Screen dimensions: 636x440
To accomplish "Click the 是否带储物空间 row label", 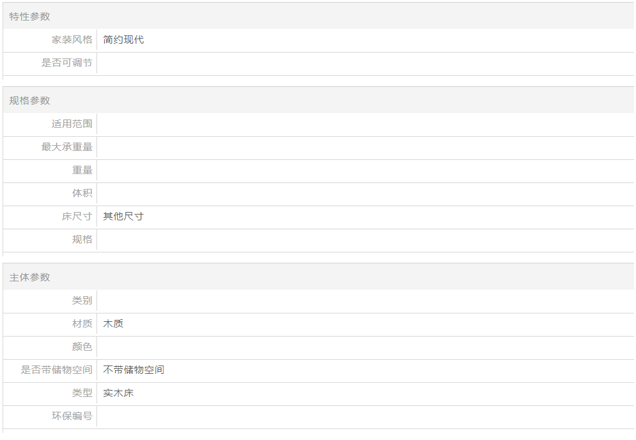I will (x=57, y=370).
